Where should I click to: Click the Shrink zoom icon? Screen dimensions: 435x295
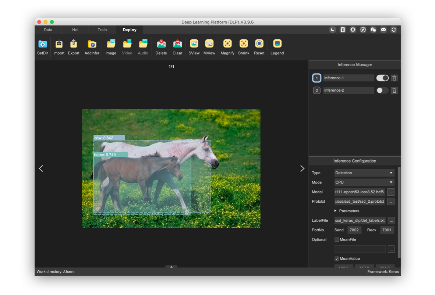tap(244, 44)
